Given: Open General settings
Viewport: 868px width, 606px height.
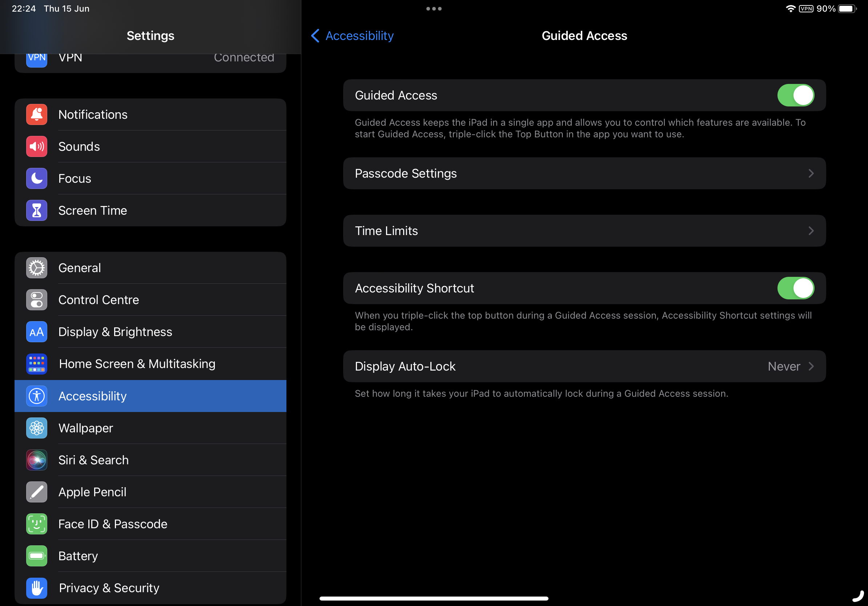Looking at the screenshot, I should [150, 268].
